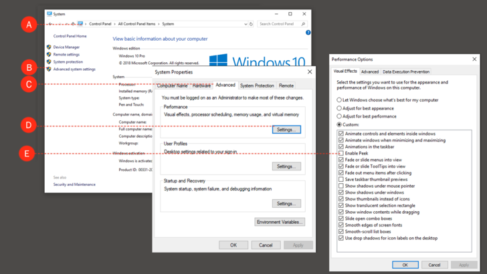
Task: Expand the chevron after Control Panel breadcrumb
Action: pos(114,24)
